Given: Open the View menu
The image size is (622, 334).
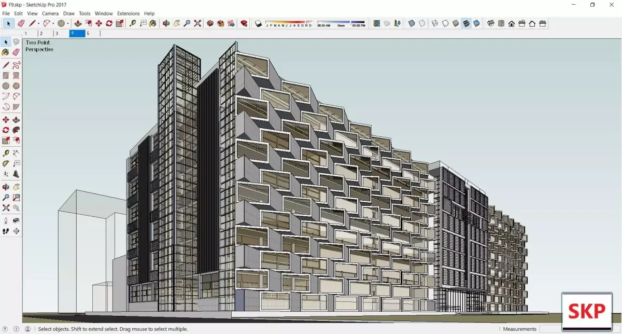Looking at the screenshot, I should [x=32, y=13].
